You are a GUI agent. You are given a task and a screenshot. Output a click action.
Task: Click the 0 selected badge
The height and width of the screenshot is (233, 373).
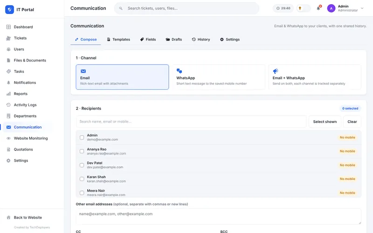pos(350,109)
